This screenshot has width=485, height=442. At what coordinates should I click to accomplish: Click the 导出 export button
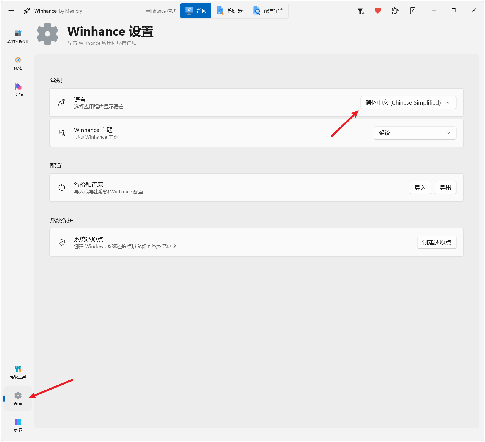445,188
